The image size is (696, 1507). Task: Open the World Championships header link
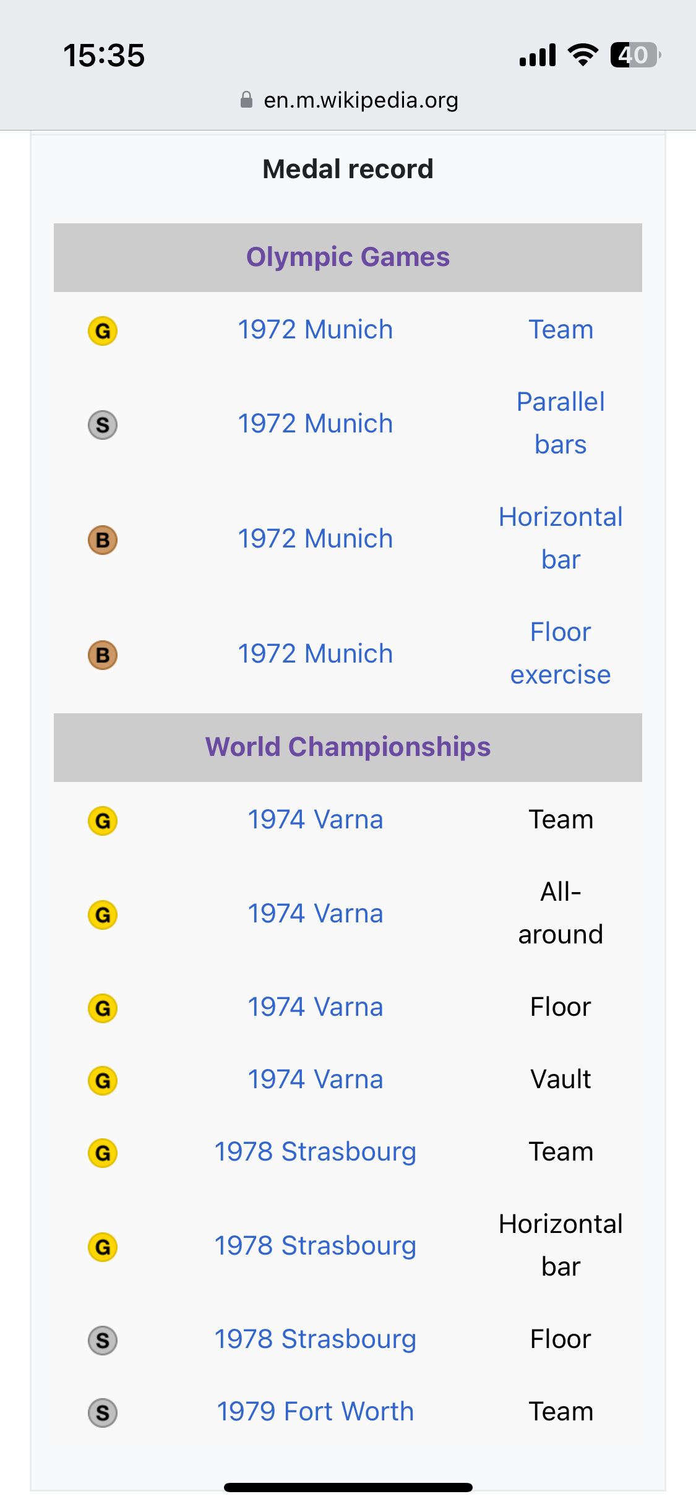point(348,747)
